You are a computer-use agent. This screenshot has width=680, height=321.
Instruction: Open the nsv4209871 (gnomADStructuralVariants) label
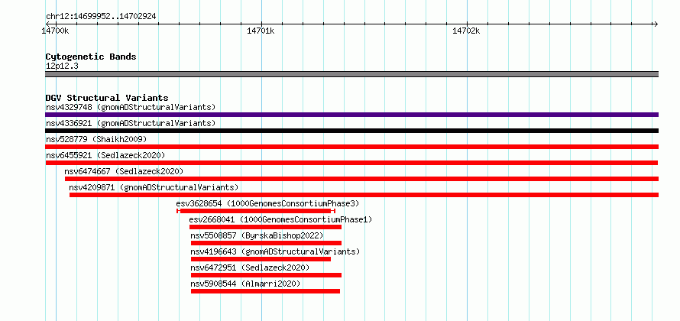(x=154, y=187)
